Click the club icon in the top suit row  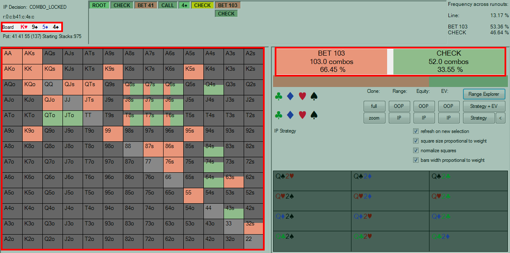278,97
